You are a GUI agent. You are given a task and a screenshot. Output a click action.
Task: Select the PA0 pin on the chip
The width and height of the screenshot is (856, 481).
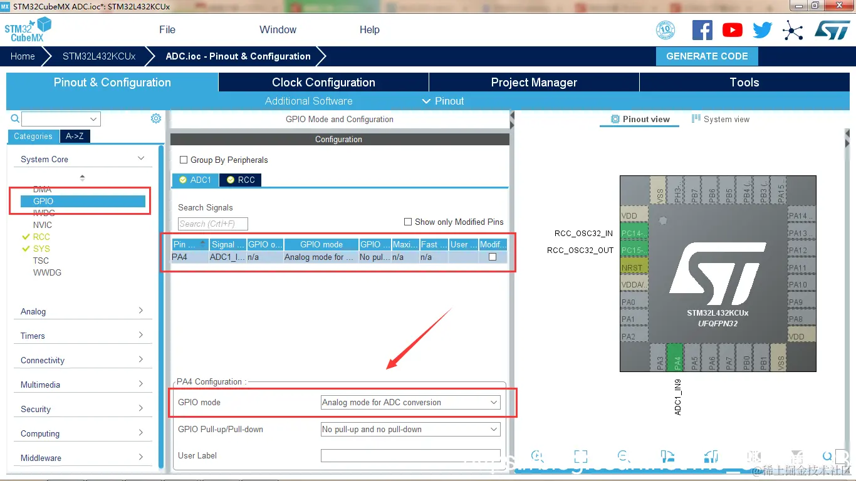click(634, 302)
